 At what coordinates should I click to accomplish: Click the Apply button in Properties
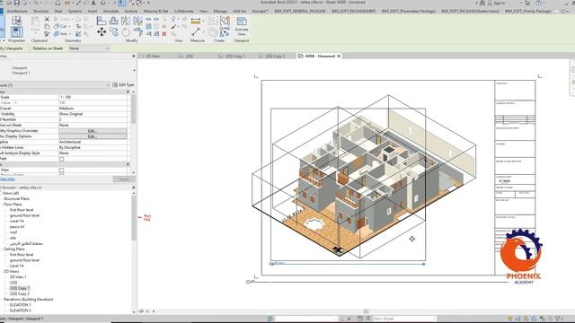(124, 179)
